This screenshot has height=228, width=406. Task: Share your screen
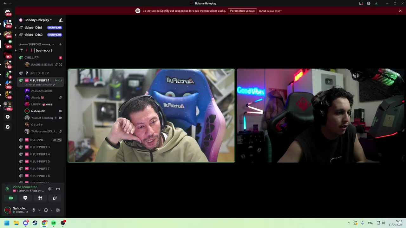25,198
